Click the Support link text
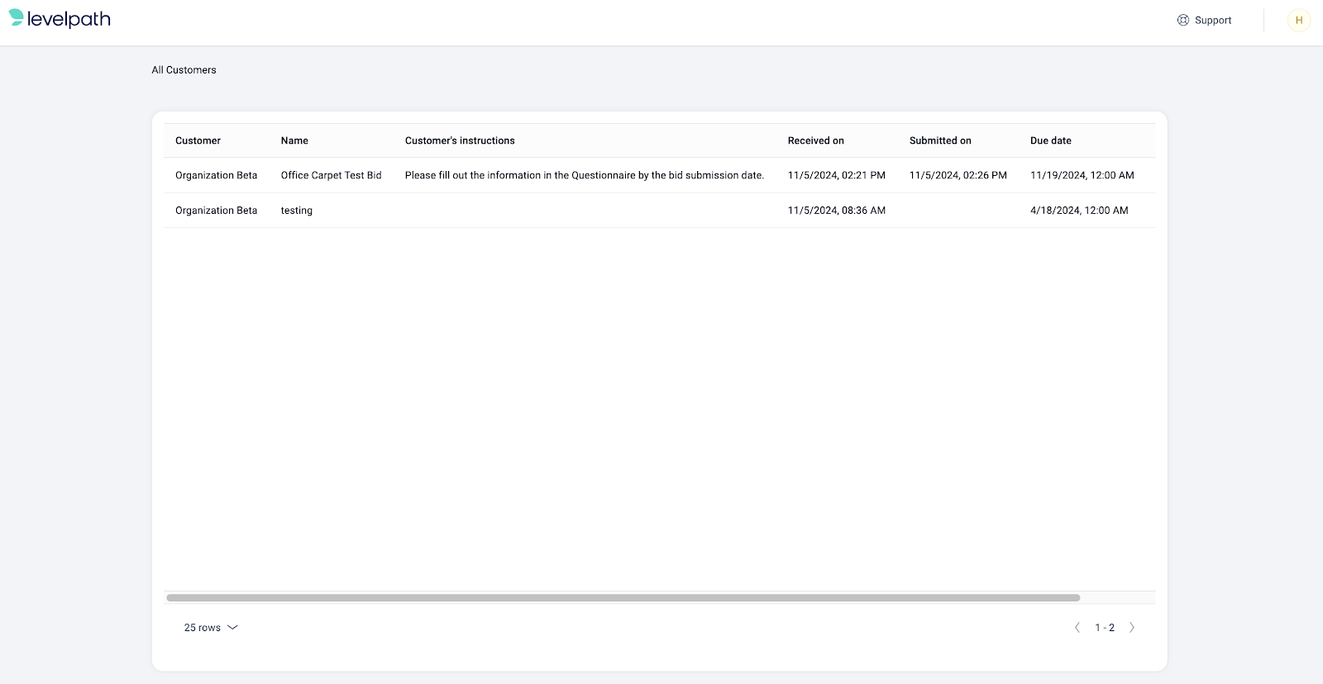Image resolution: width=1323 pixels, height=684 pixels. pos(1212,20)
